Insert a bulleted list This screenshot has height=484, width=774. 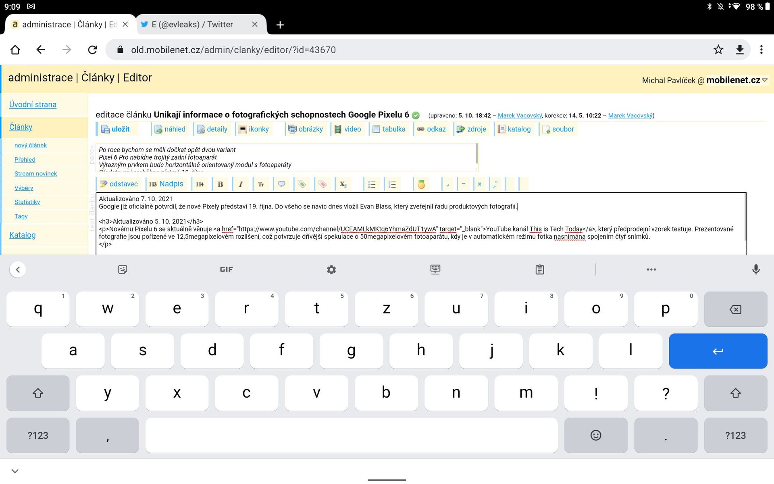pos(372,184)
